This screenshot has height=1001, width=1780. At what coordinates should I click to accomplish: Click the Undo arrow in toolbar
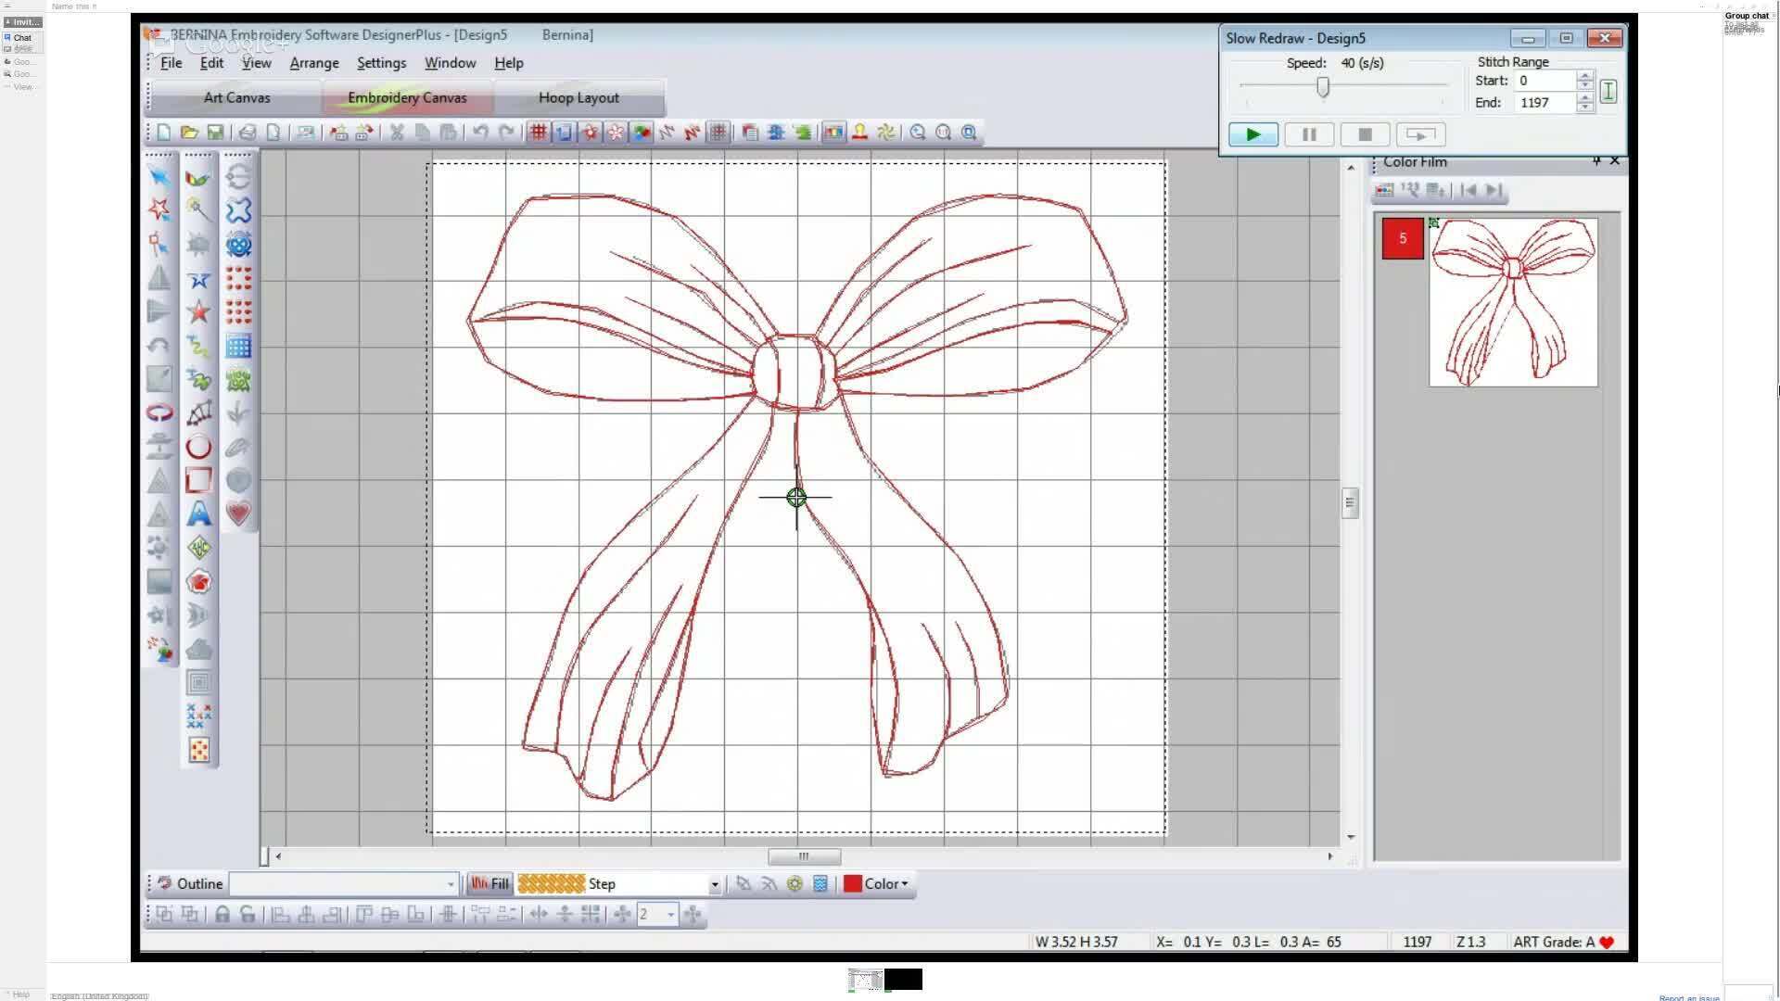[480, 133]
